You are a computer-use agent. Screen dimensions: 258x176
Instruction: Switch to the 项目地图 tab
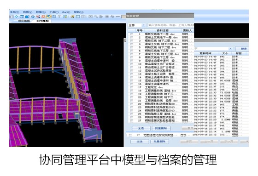pos(24,21)
